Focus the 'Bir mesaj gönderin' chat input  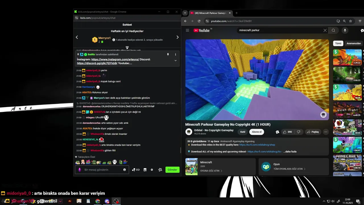click(x=102, y=170)
